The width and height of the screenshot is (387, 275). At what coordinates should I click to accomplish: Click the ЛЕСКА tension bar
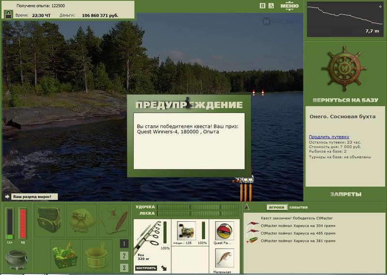pos(198,213)
